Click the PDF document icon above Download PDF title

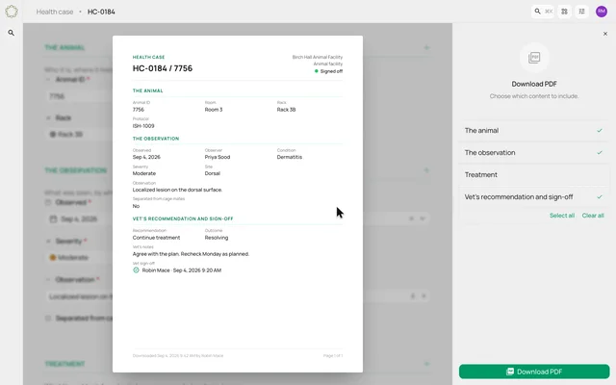point(534,58)
